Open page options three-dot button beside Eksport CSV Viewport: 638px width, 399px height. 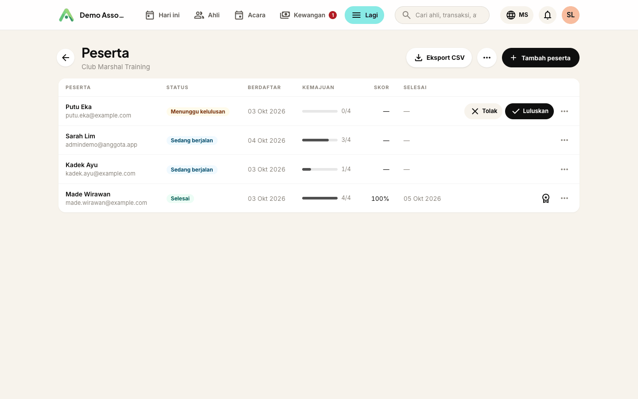click(x=487, y=58)
